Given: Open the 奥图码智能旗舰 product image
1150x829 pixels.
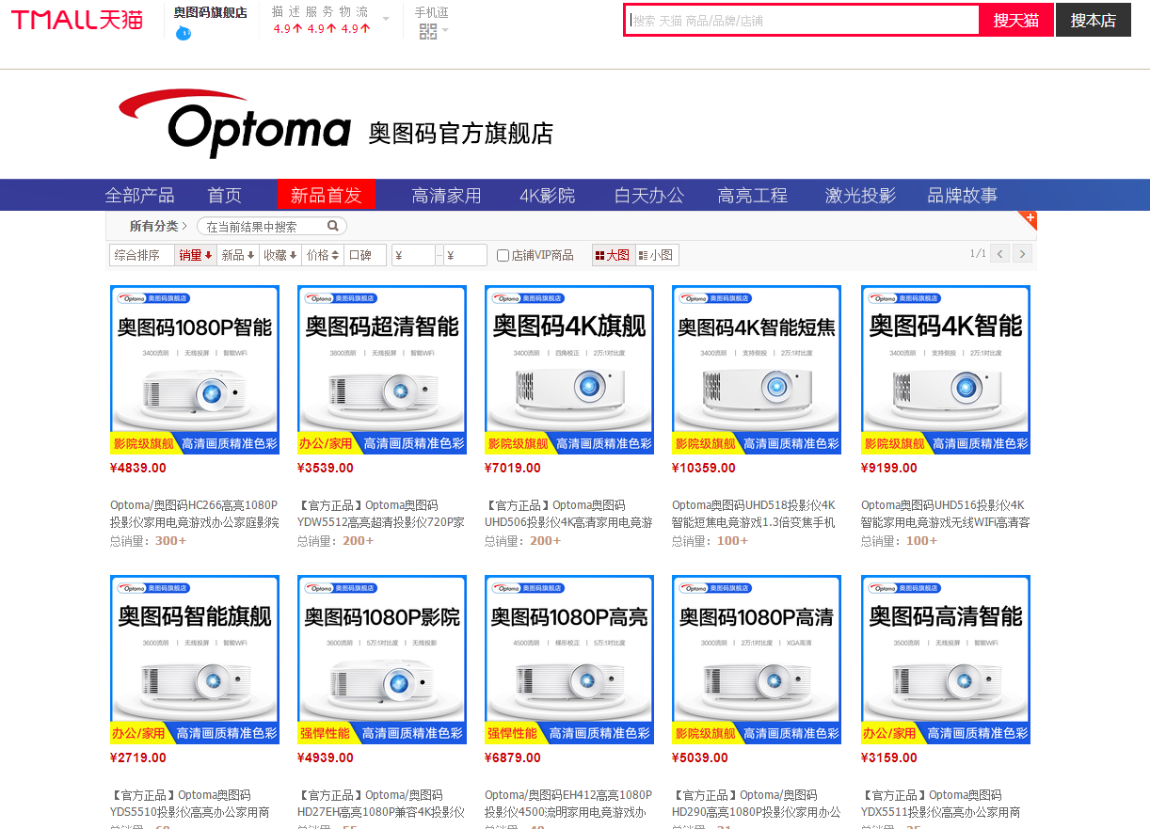Looking at the screenshot, I should pyautogui.click(x=195, y=660).
